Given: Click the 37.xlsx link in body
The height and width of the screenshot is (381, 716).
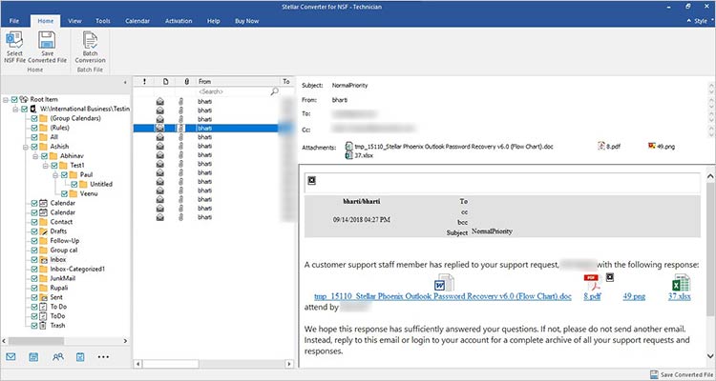Looking at the screenshot, I should [x=680, y=296].
